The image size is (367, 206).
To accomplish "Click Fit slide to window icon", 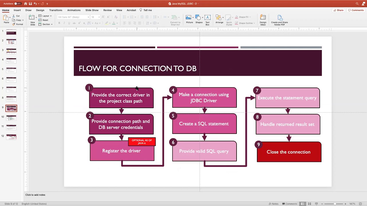I will (x=360, y=204).
